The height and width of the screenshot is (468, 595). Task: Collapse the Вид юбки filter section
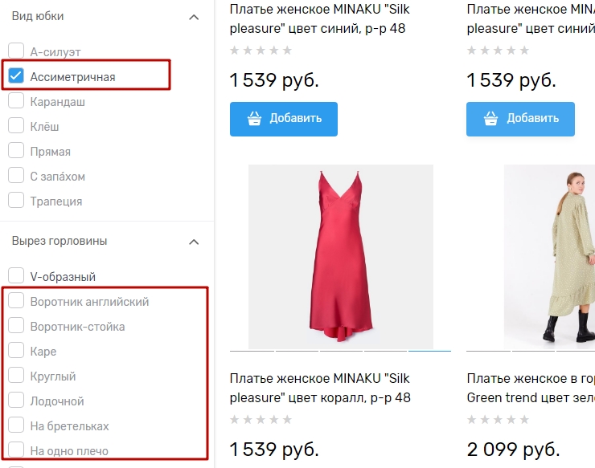[x=193, y=17]
